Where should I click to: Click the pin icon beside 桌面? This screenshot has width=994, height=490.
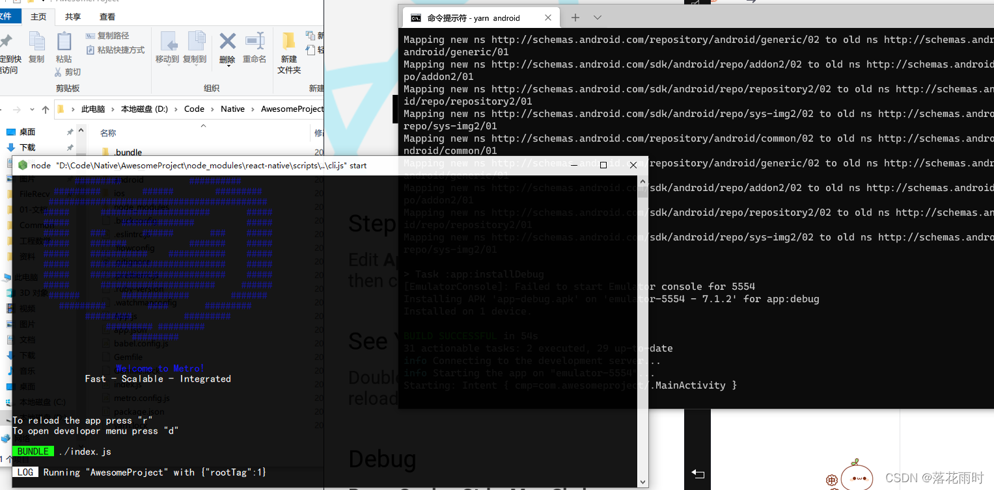pyautogui.click(x=70, y=132)
